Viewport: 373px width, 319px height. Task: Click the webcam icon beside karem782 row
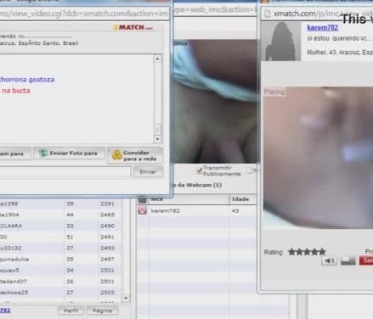click(142, 210)
